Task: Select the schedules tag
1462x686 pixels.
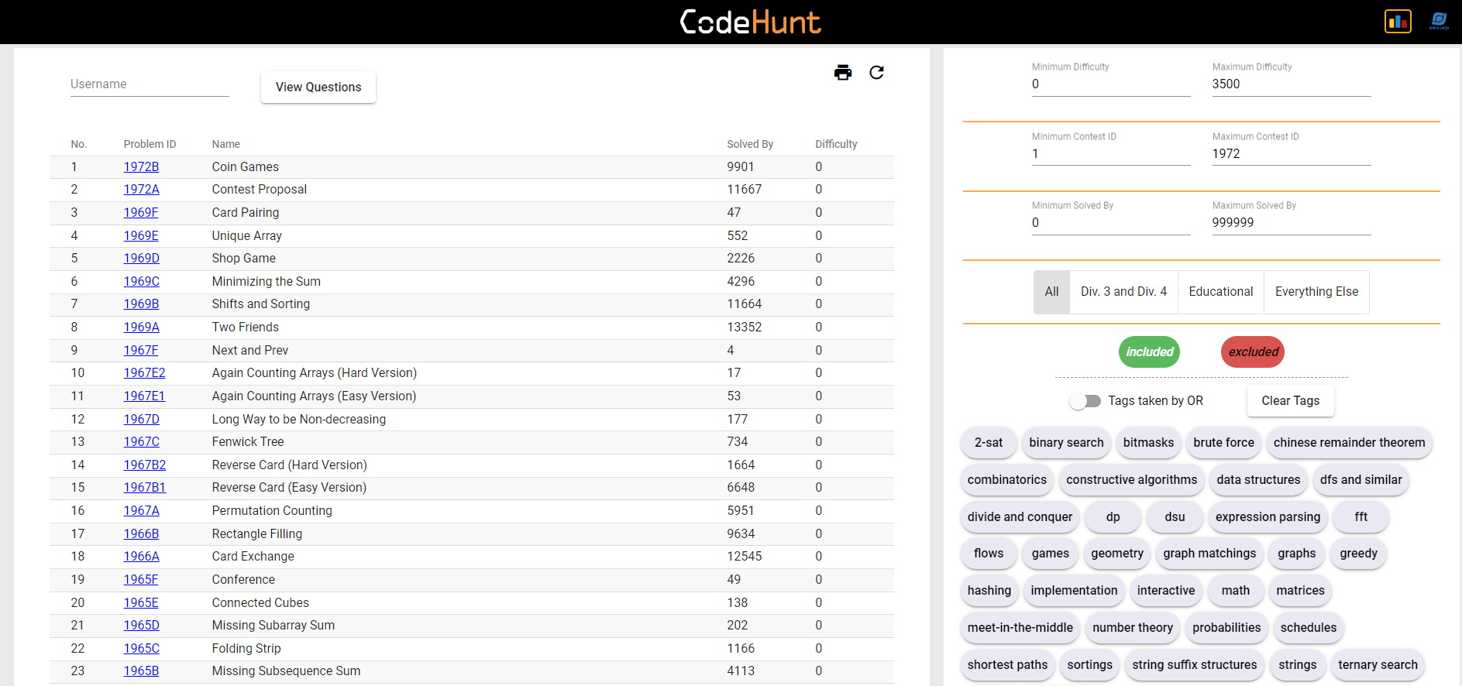Action: tap(1308, 628)
